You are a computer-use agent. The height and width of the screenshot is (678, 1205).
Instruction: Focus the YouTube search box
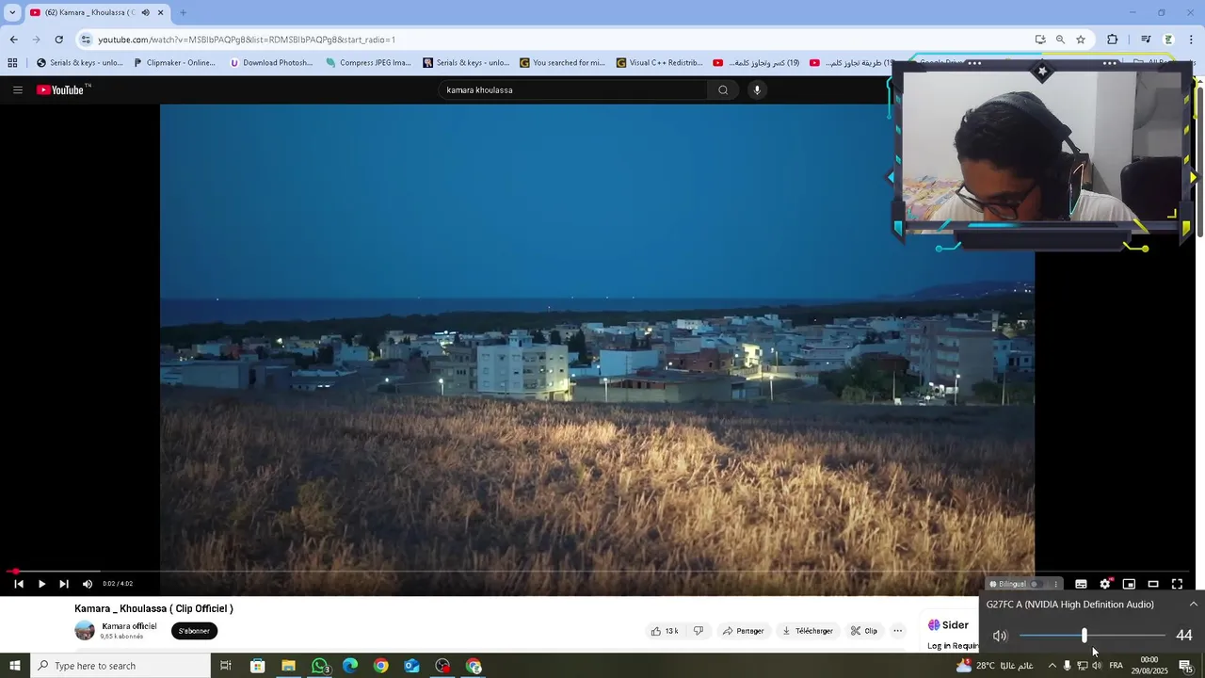point(574,90)
